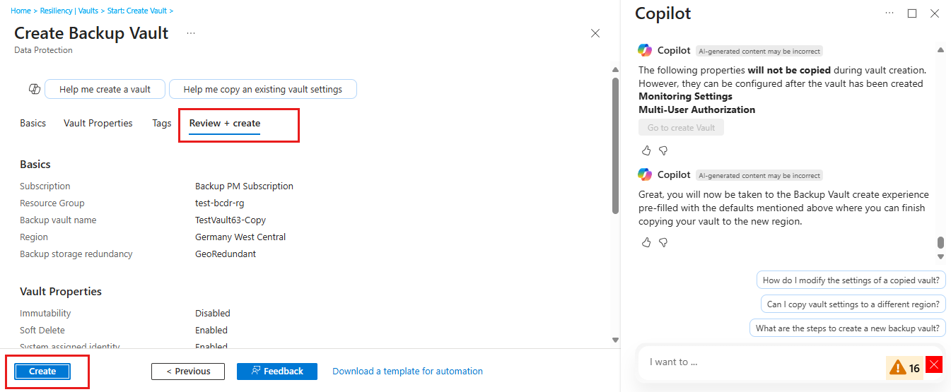This screenshot has height=392, width=951.
Task: Close the Create Backup Vault blade
Action: pyautogui.click(x=595, y=33)
